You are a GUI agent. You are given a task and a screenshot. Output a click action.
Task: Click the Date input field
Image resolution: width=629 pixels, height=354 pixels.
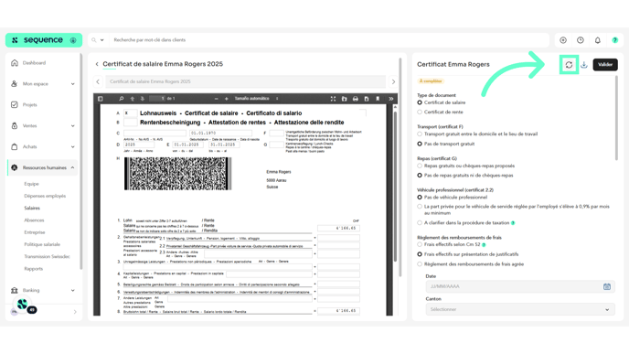[x=520, y=286]
